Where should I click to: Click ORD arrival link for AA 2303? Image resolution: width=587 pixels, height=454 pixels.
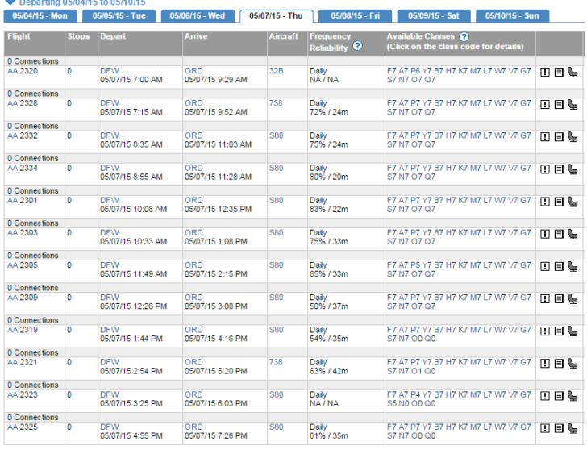point(194,232)
